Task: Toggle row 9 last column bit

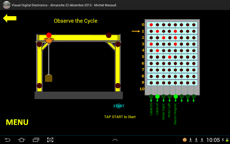Action: point(194,83)
